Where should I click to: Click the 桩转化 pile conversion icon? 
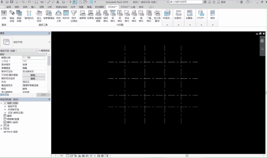pyautogui.click(x=113, y=13)
